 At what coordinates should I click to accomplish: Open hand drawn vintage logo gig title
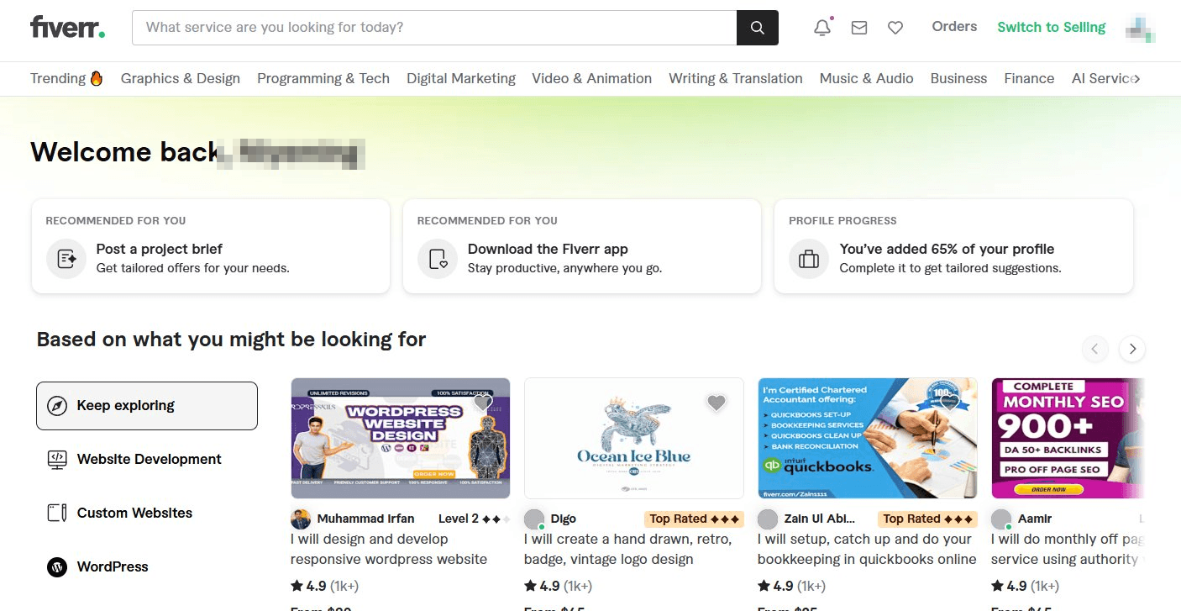(x=628, y=549)
